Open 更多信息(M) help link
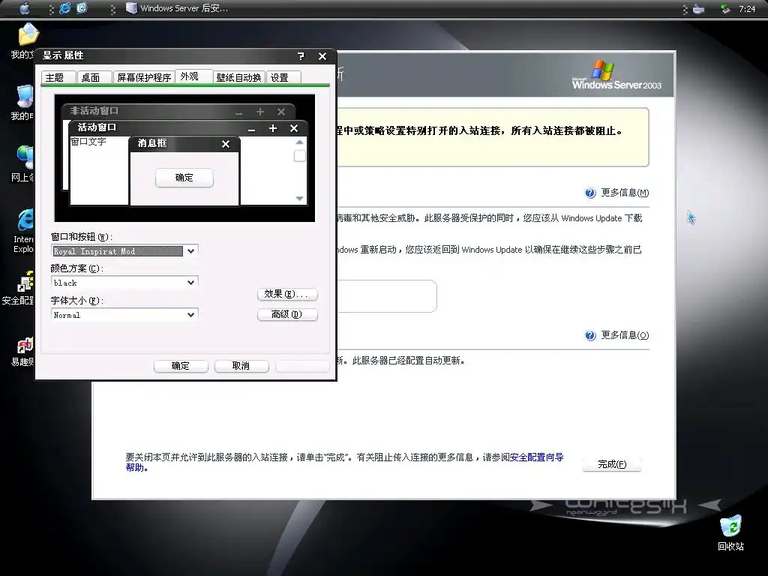This screenshot has width=768, height=576. click(625, 193)
